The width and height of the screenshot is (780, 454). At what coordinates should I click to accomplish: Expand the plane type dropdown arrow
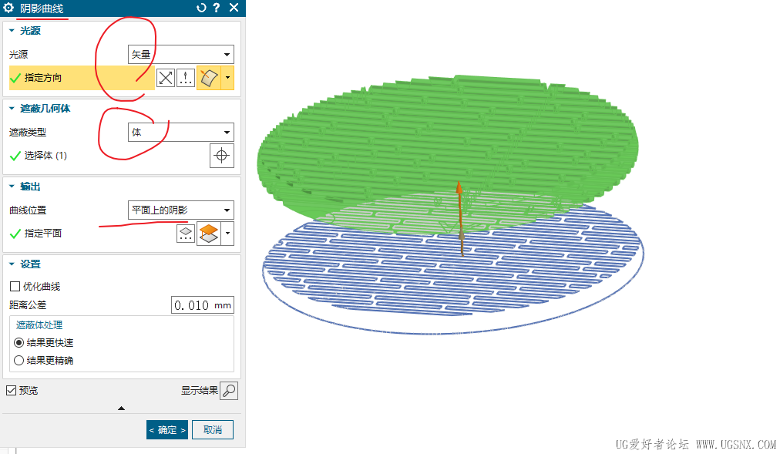tap(228, 234)
